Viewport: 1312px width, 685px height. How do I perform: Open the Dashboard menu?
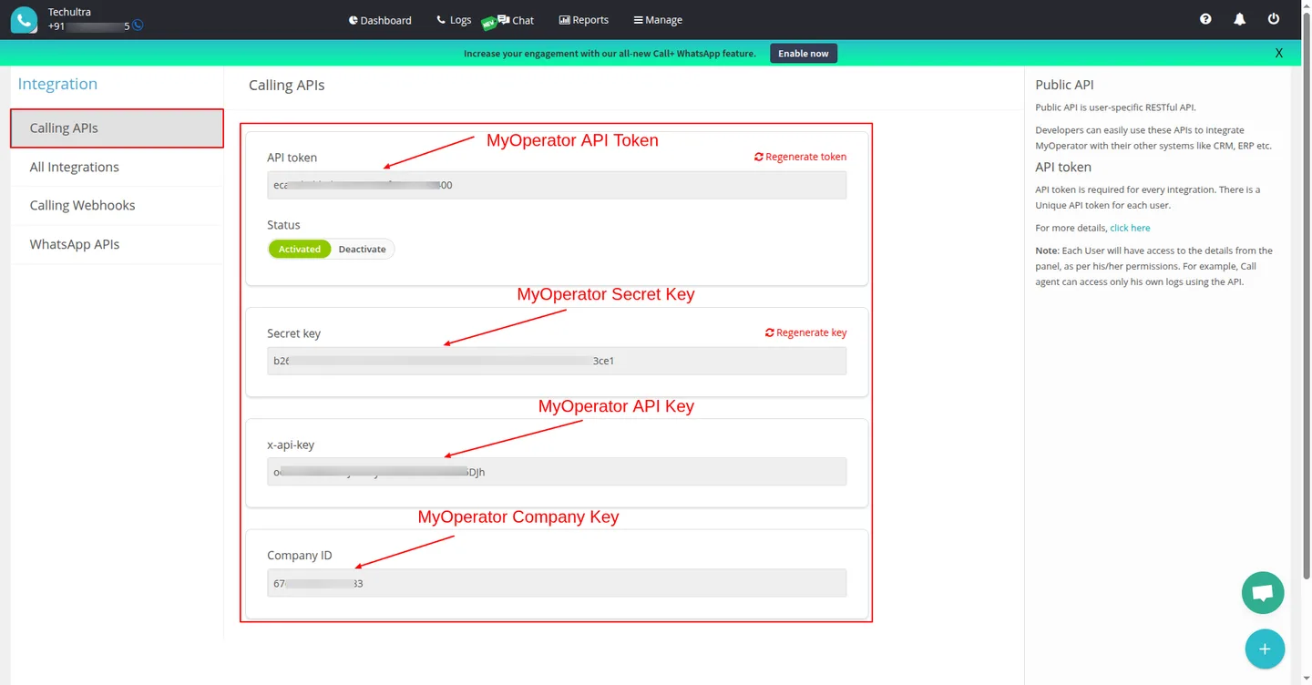coord(380,20)
